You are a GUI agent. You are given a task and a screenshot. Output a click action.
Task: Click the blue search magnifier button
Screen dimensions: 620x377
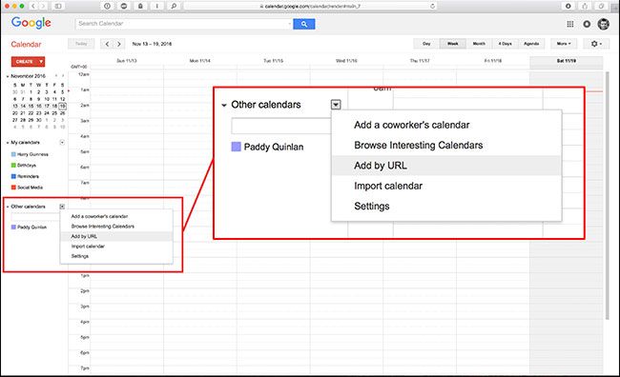[303, 24]
